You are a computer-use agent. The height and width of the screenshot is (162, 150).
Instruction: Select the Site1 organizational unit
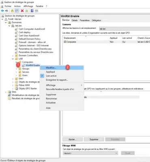point(21,79)
